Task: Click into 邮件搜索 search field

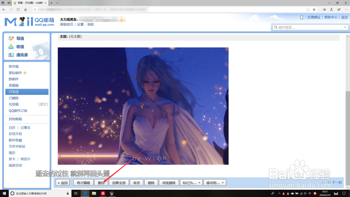Action: 310,27
